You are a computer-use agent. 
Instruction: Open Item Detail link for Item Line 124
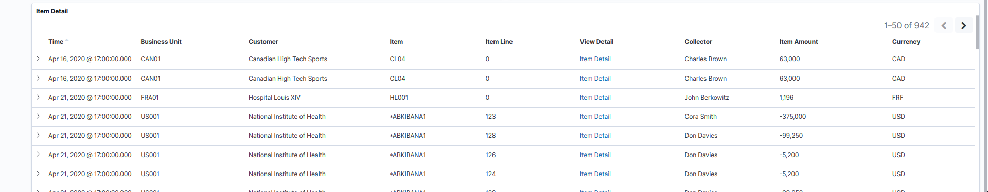click(x=595, y=174)
